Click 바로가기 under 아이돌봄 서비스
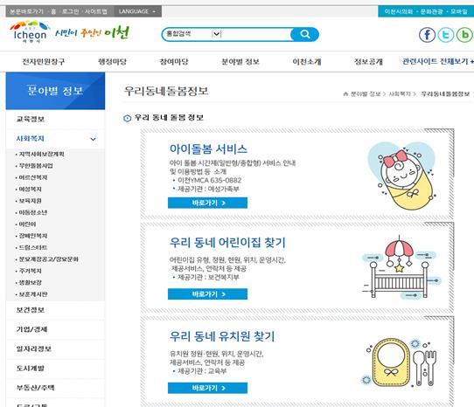 (207, 203)
